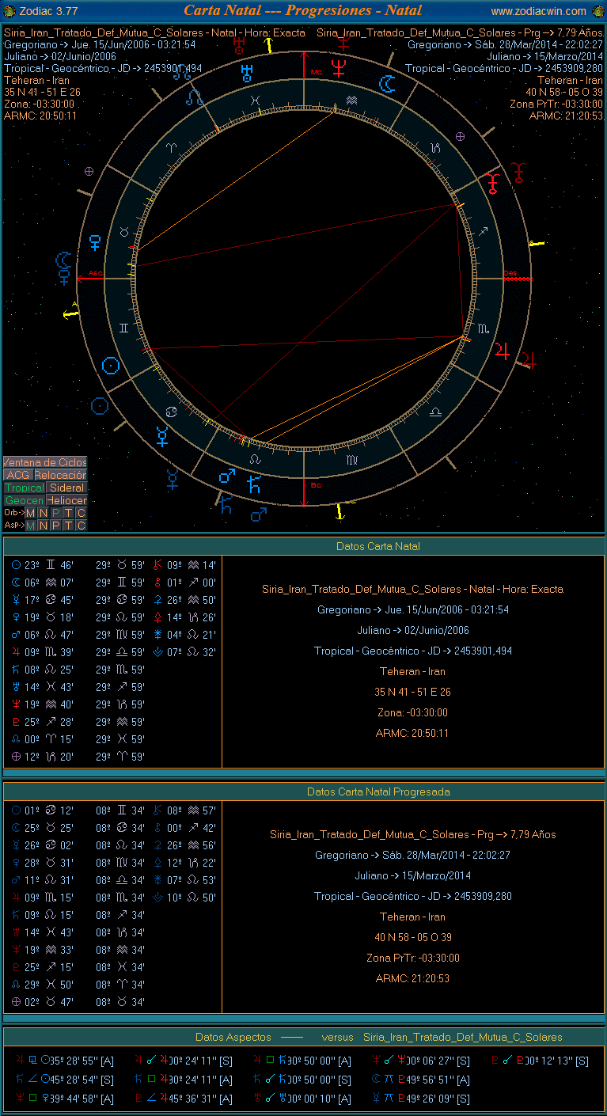Click the red Neptune glyph above the chart
Viewport: 607px width, 1116px height.
[340, 67]
